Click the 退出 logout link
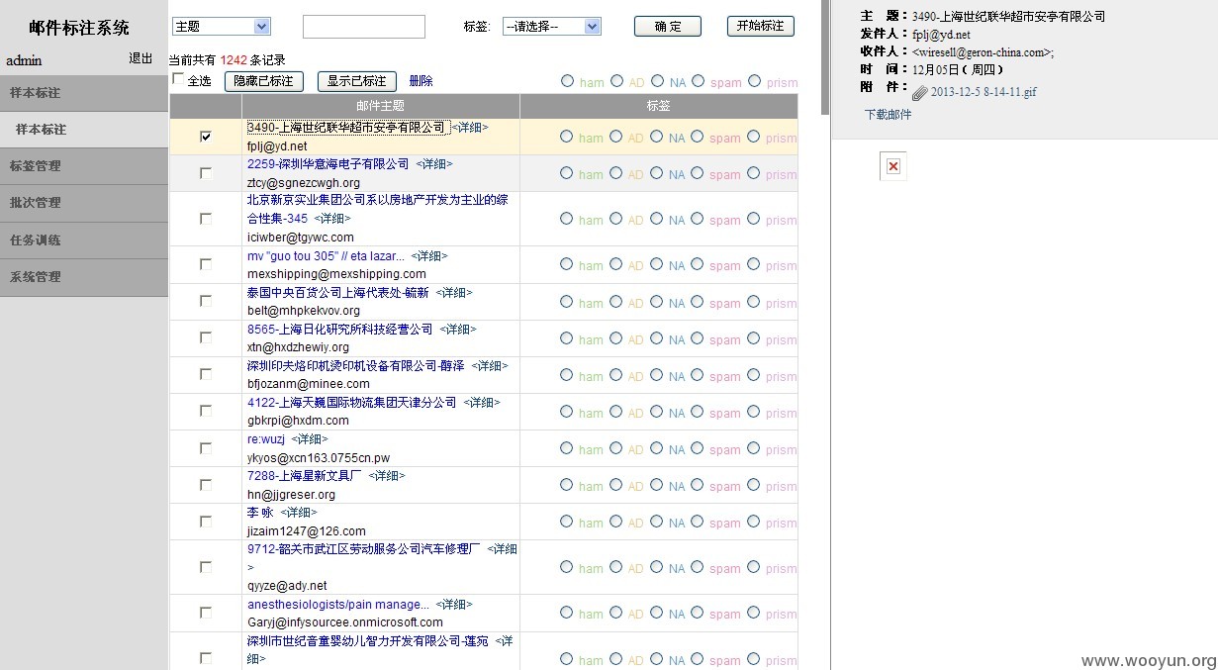 tap(141, 58)
